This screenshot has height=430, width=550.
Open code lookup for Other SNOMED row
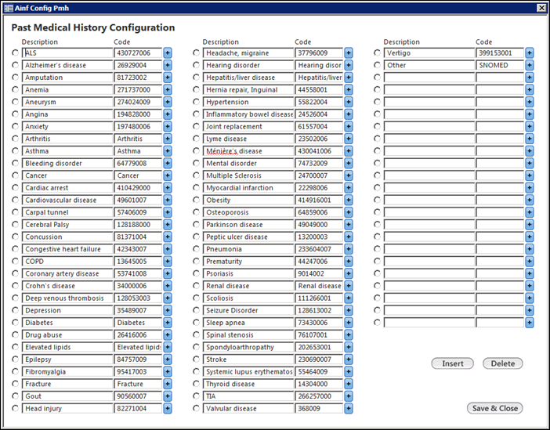click(x=530, y=65)
